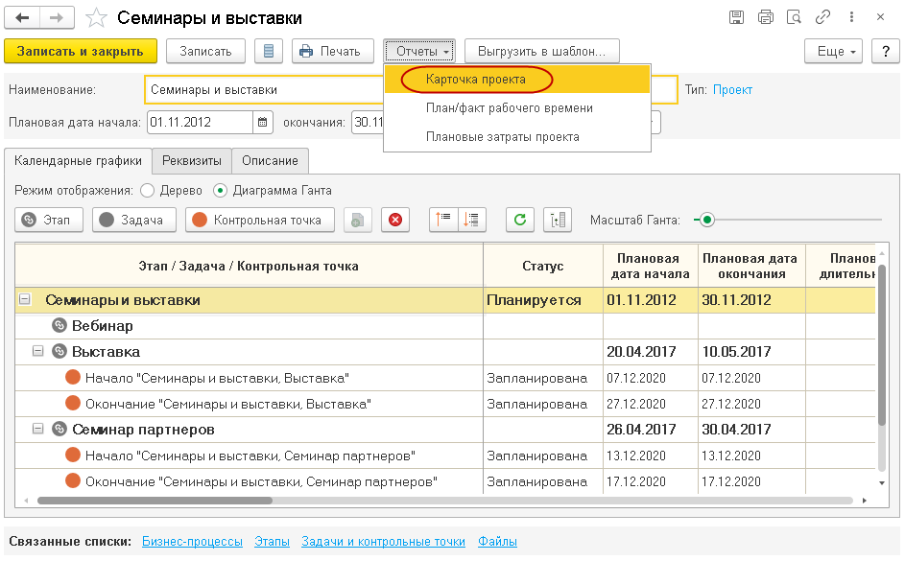
Task: Open print preview magnifier icon
Action: pyautogui.click(x=795, y=17)
